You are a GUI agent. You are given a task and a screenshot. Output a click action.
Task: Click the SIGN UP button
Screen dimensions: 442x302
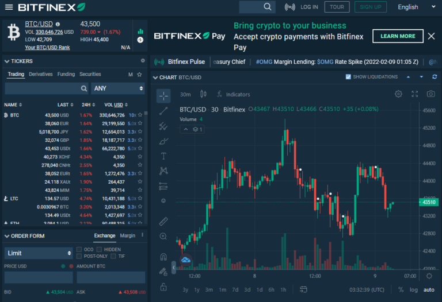pos(371,7)
